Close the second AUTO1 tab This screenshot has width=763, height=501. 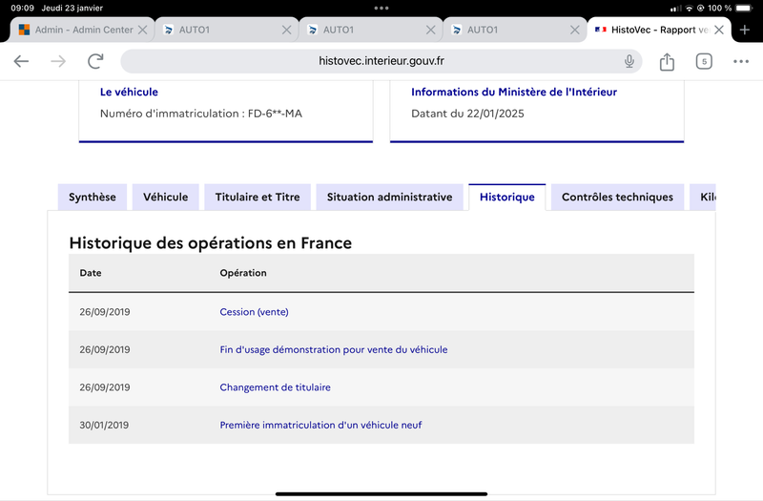pyautogui.click(x=431, y=30)
